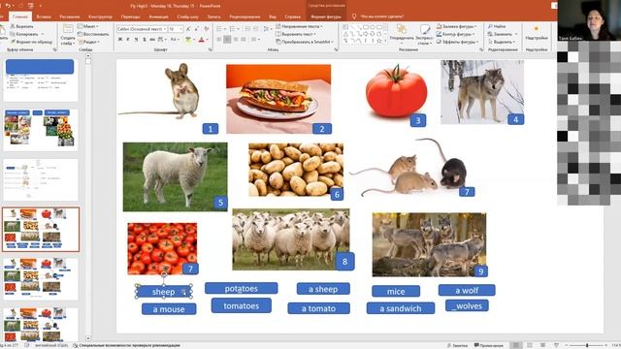
Task: Open the Shape Format (Формат фигуры) tab
Action: (x=326, y=16)
